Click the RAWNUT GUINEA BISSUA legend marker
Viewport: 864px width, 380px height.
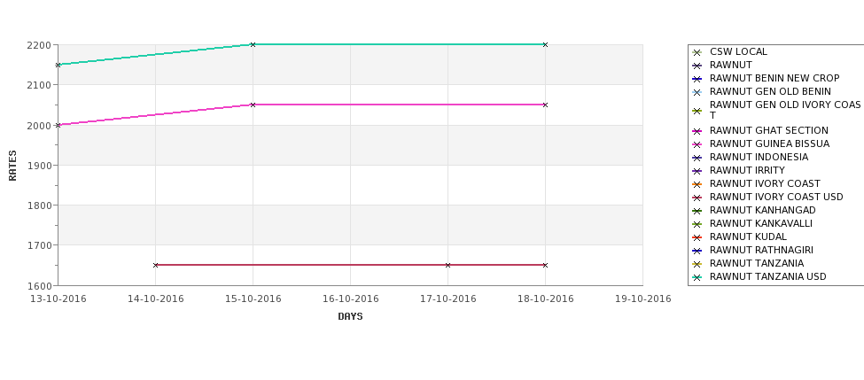[x=697, y=144]
